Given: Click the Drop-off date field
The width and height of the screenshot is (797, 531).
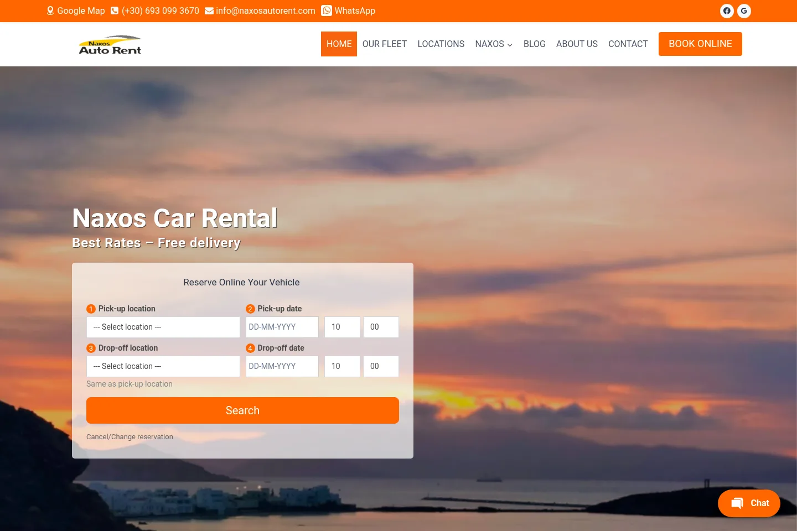Looking at the screenshot, I should (x=282, y=366).
